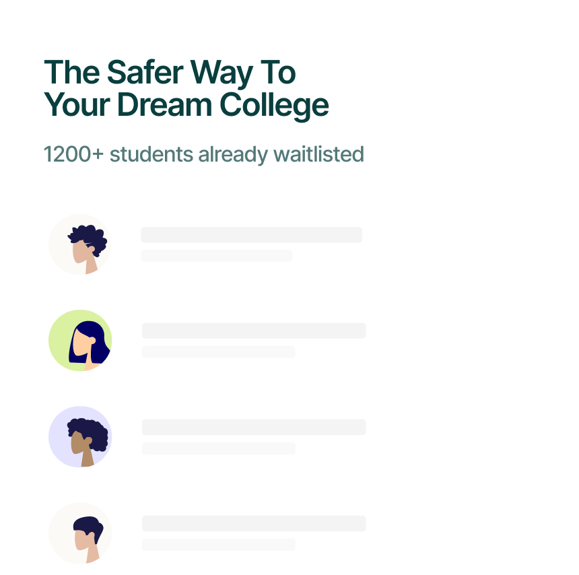Click the long placeholder bar beside the lavender avatar
Viewport: 579px width, 575px height.
(x=254, y=427)
